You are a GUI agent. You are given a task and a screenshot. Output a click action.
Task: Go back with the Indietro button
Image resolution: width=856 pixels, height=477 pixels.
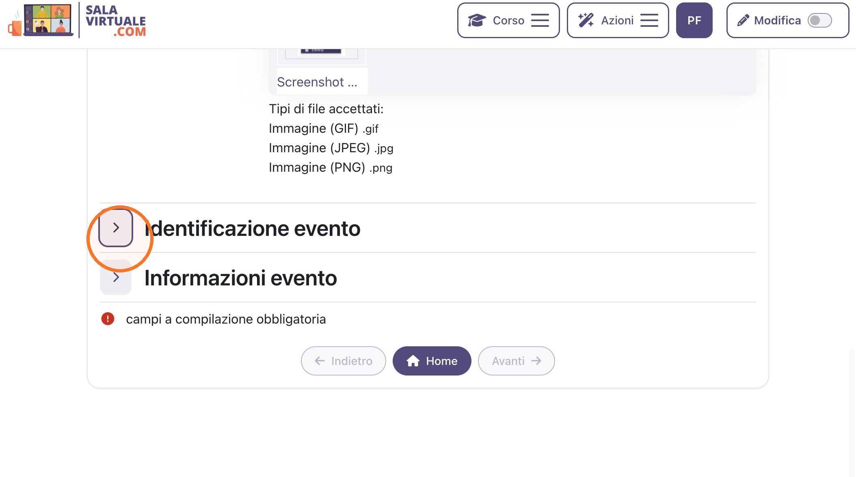343,361
